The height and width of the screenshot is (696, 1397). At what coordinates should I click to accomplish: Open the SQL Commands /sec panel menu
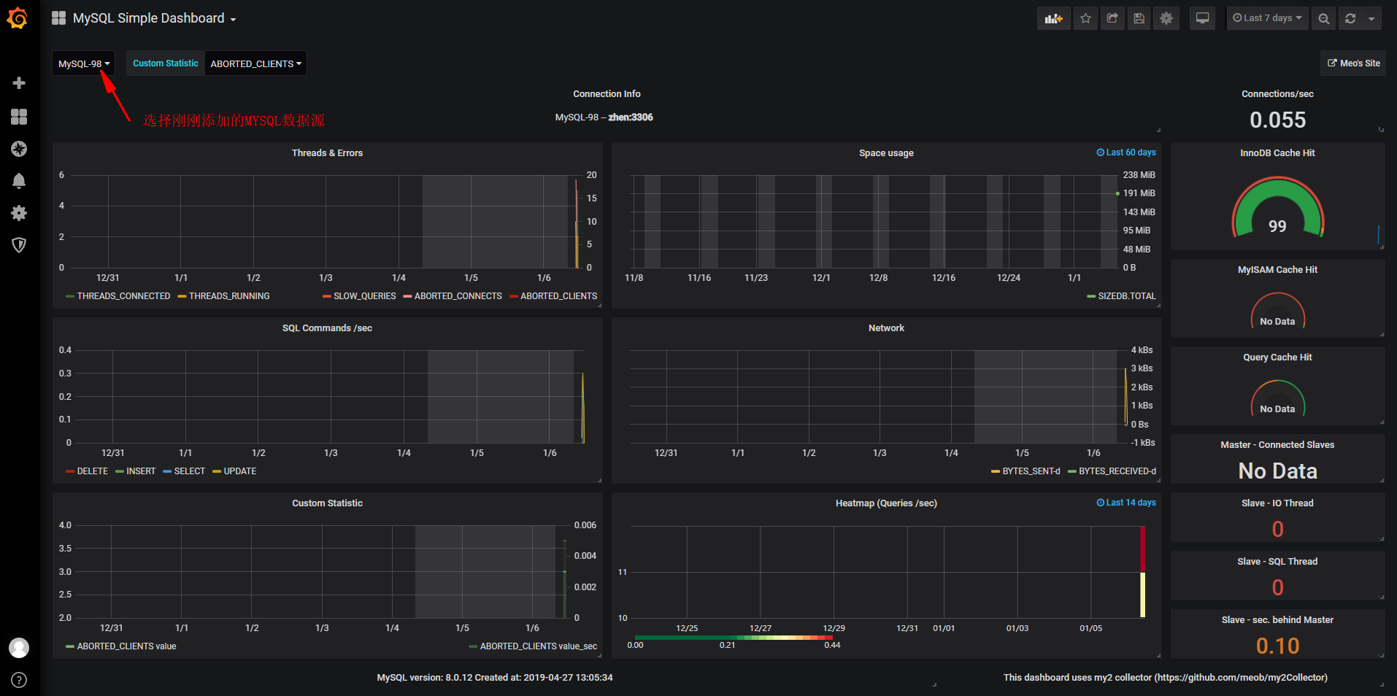pos(327,328)
